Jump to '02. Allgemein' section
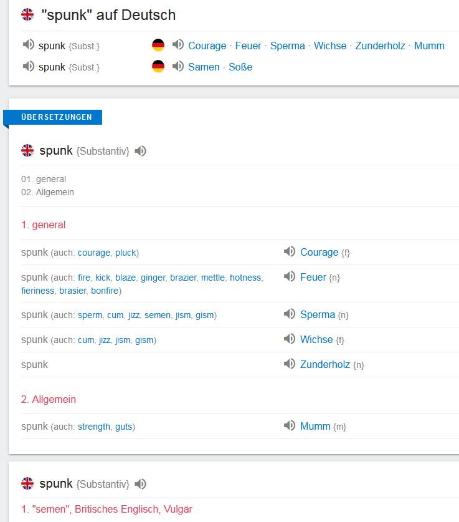459x522 pixels. (47, 192)
